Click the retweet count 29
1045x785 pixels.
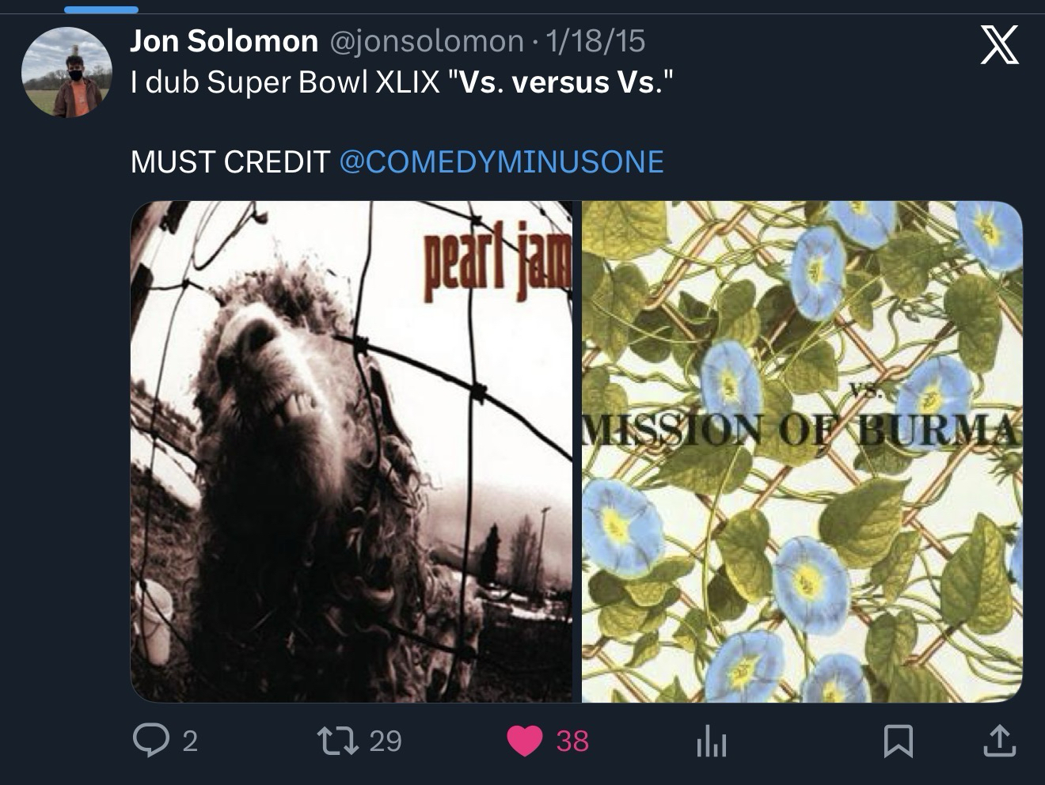pos(386,741)
